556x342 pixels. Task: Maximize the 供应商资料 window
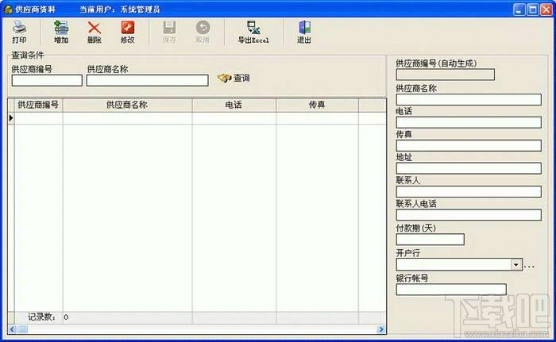point(533,10)
